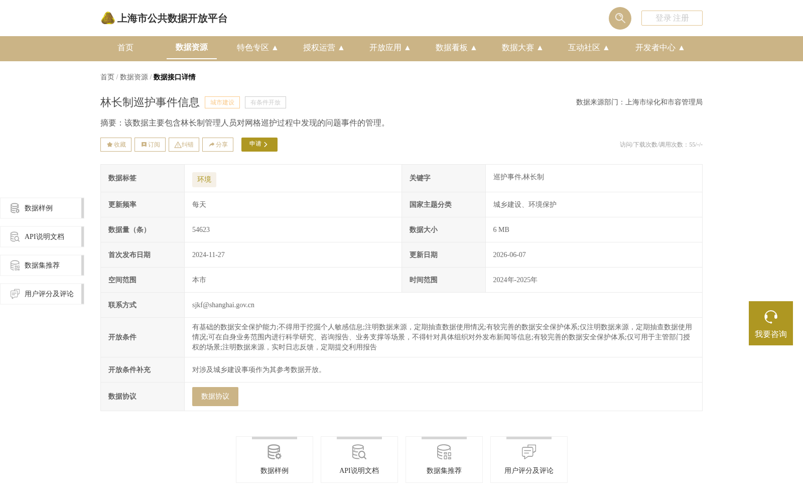This screenshot has width=803, height=502.
Task: Click the 城市建设 category tag
Action: 222,102
